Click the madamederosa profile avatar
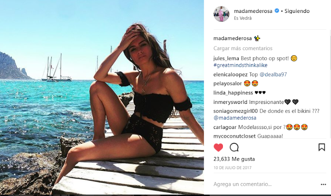331x196 pixels. click(x=221, y=14)
